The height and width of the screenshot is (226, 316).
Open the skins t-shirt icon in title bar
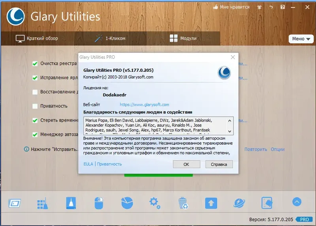coord(260,7)
